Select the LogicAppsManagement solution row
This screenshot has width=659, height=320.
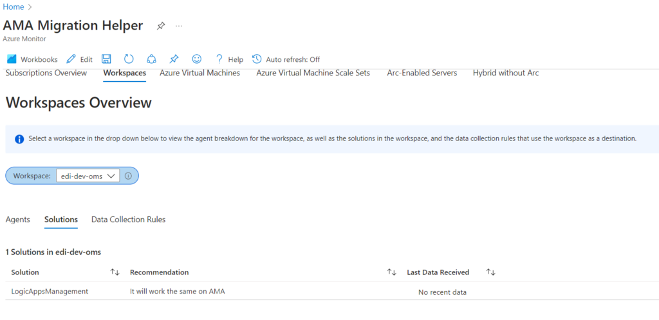click(332, 291)
